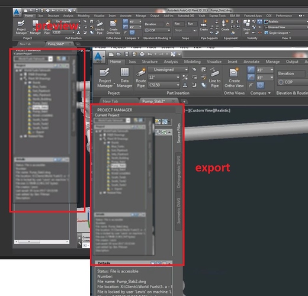Click the Undo arrow in the large window's quick access toolbar
The width and height of the screenshot is (308, 296).
tap(150, 54)
